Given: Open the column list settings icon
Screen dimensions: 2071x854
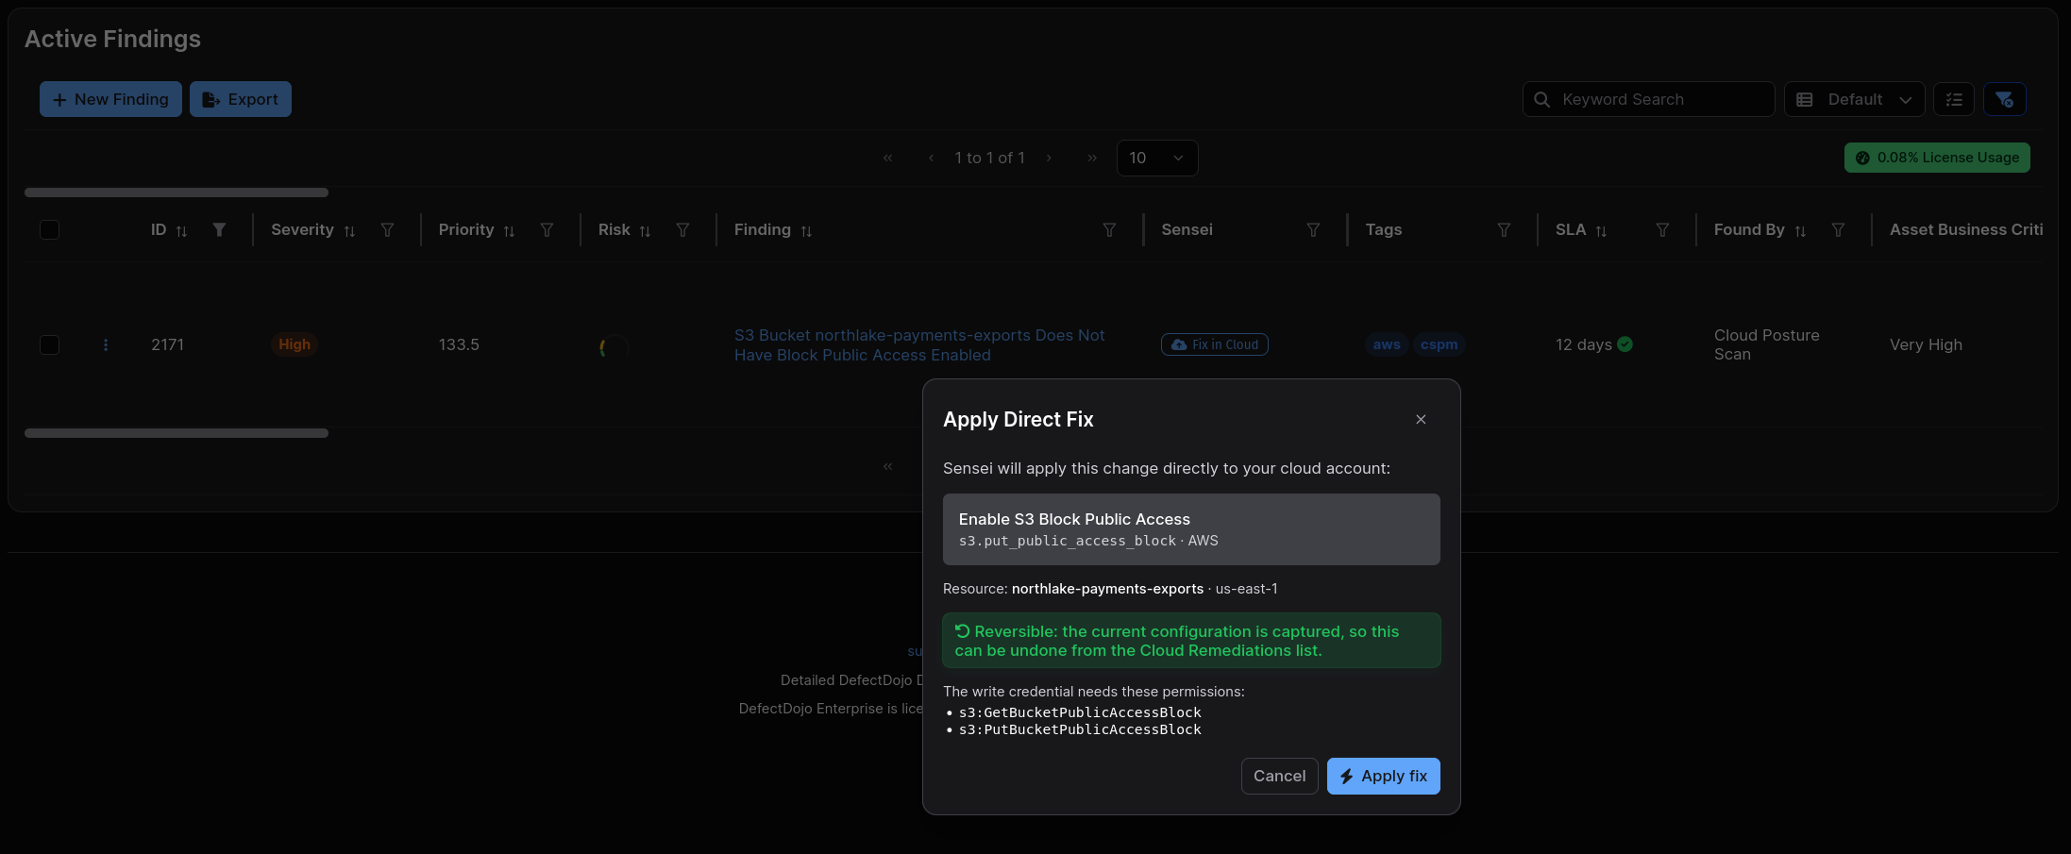Looking at the screenshot, I should 1954,99.
